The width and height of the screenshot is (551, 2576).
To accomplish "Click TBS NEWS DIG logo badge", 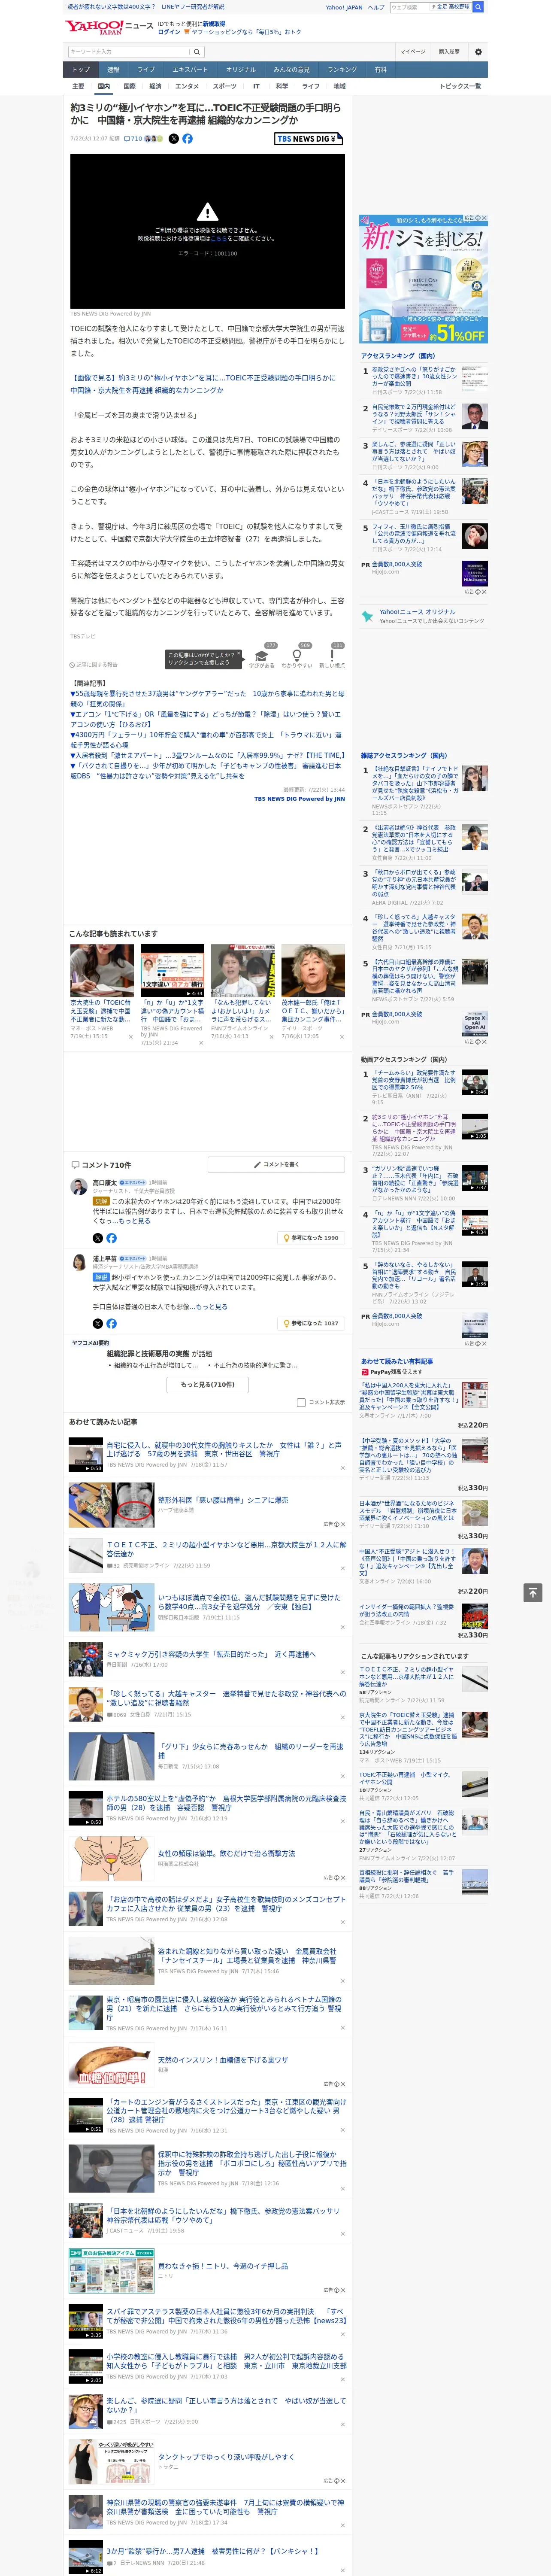I will coord(309,139).
